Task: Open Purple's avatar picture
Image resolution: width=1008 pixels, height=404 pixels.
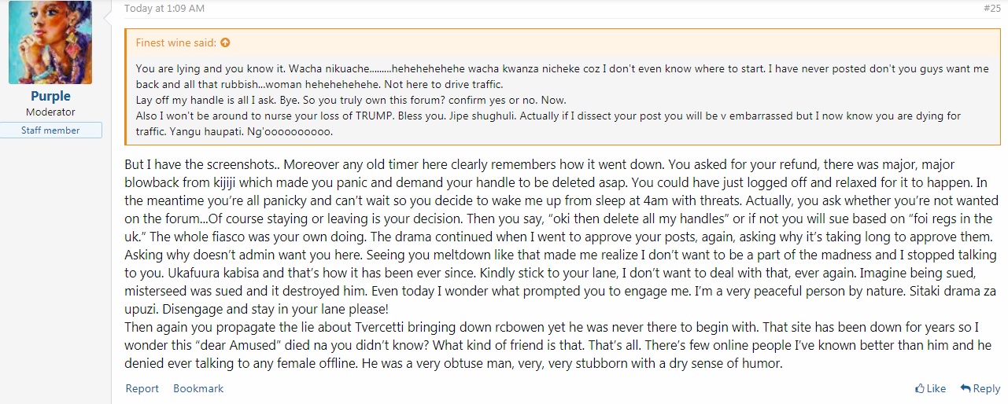Action: click(50, 42)
